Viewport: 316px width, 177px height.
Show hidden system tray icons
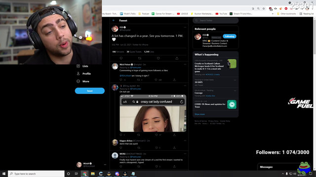[x=283, y=174]
